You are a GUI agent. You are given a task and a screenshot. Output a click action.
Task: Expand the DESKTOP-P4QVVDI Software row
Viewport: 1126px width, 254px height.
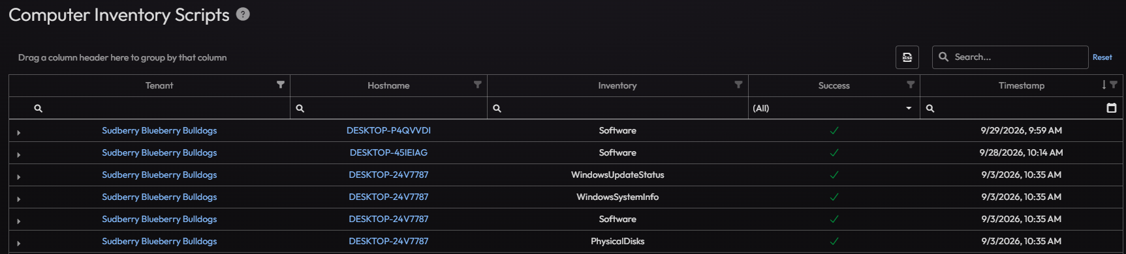[x=18, y=133]
